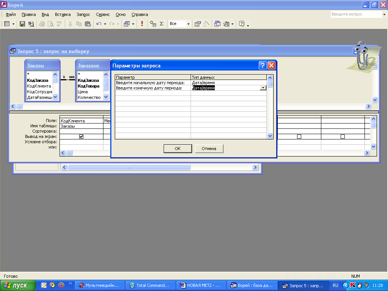388x291 pixels.
Task: Run the query with the red exclamation
Action: point(142,24)
